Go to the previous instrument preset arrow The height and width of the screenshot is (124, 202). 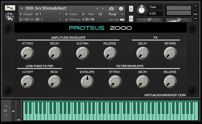point(97,8)
